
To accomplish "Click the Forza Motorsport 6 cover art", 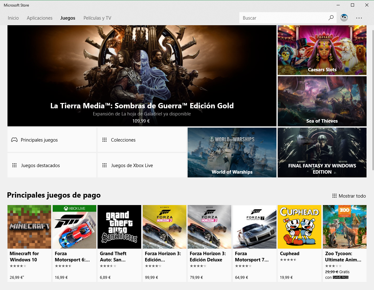I will [x=74, y=227].
